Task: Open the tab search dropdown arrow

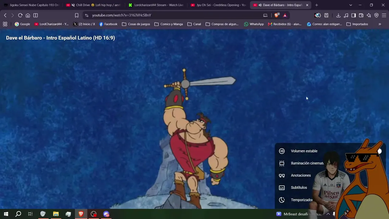Action: click(x=350, y=5)
